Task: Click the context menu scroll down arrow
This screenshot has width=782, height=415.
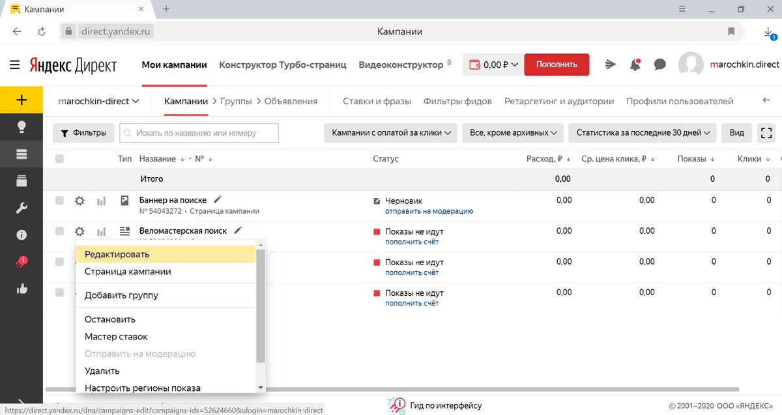Action: click(x=261, y=388)
